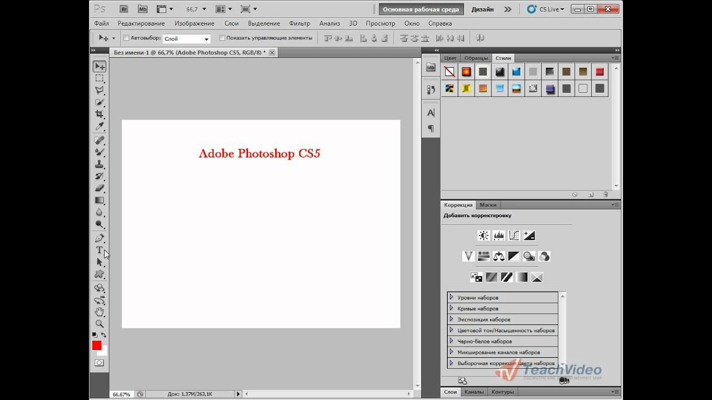The image size is (712, 400).
Task: Select the Zoom tool in toolbox
Action: point(100,324)
